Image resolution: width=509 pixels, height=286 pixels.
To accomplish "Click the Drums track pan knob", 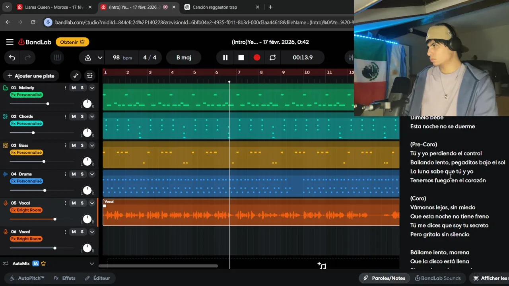I will (x=87, y=190).
